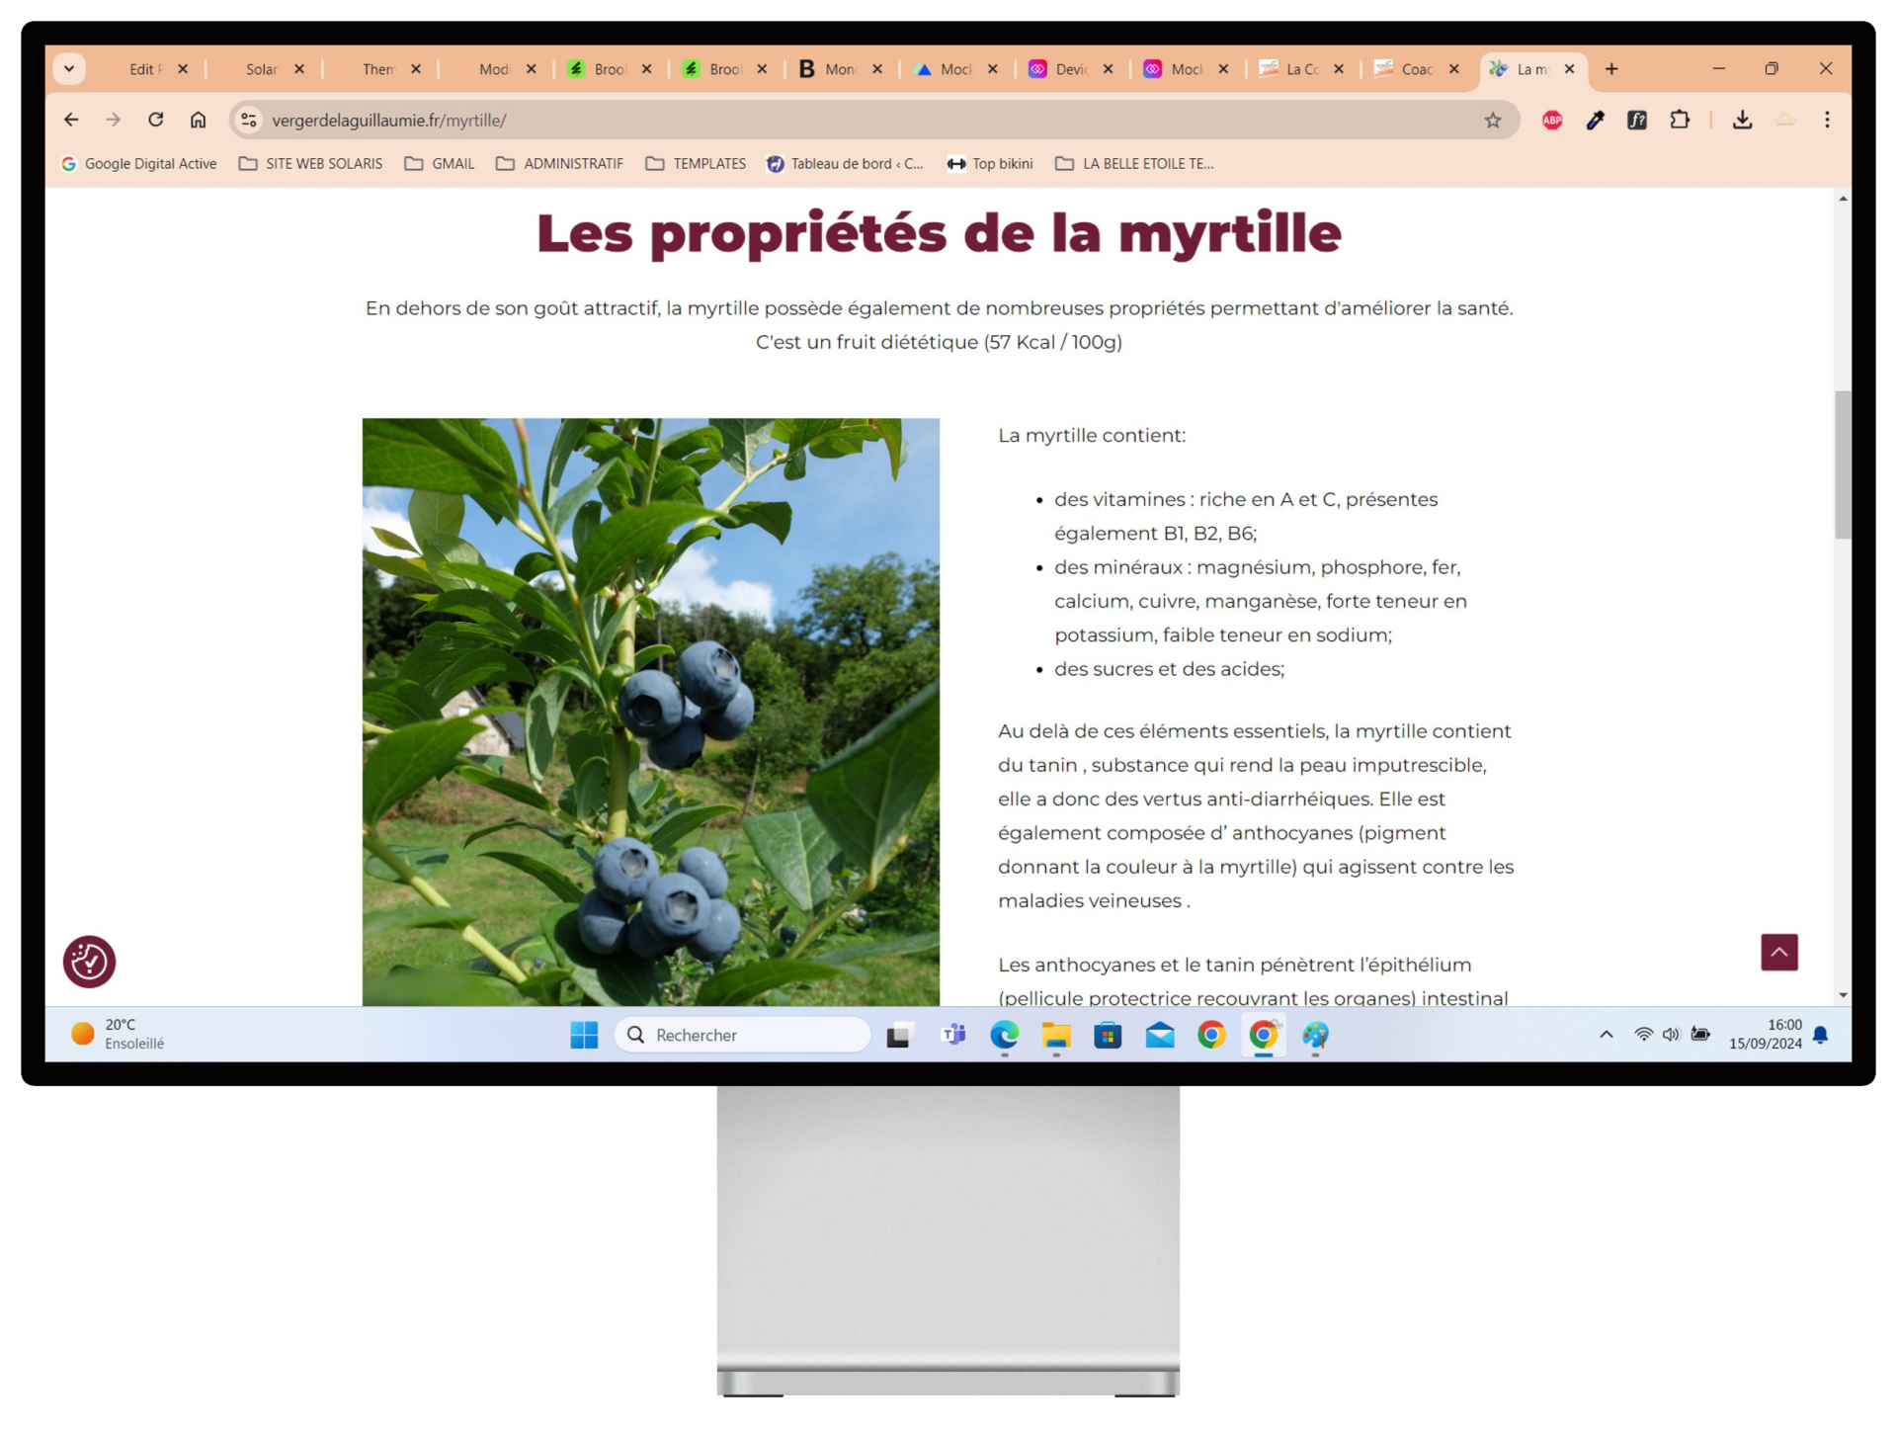The height and width of the screenshot is (1432, 1897).
Task: Open the fonts identifier extension icon
Action: click(x=1637, y=120)
